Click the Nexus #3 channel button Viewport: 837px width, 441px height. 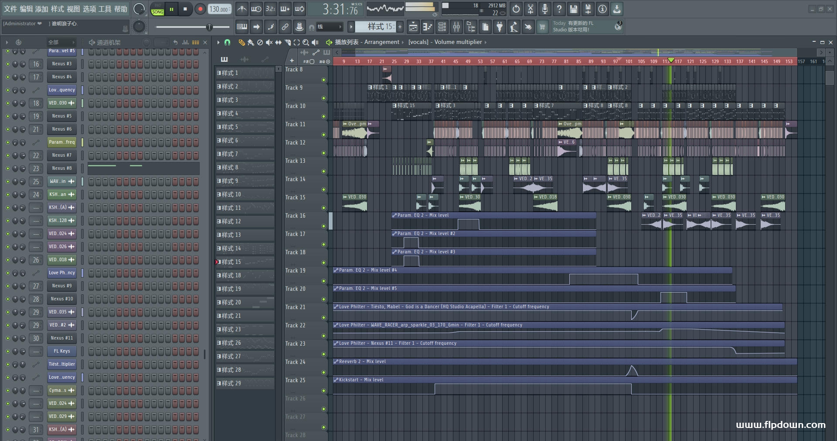coord(62,64)
